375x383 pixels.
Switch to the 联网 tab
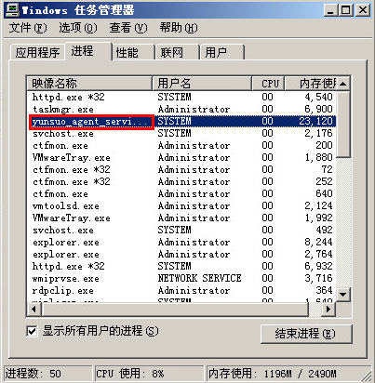(x=177, y=52)
